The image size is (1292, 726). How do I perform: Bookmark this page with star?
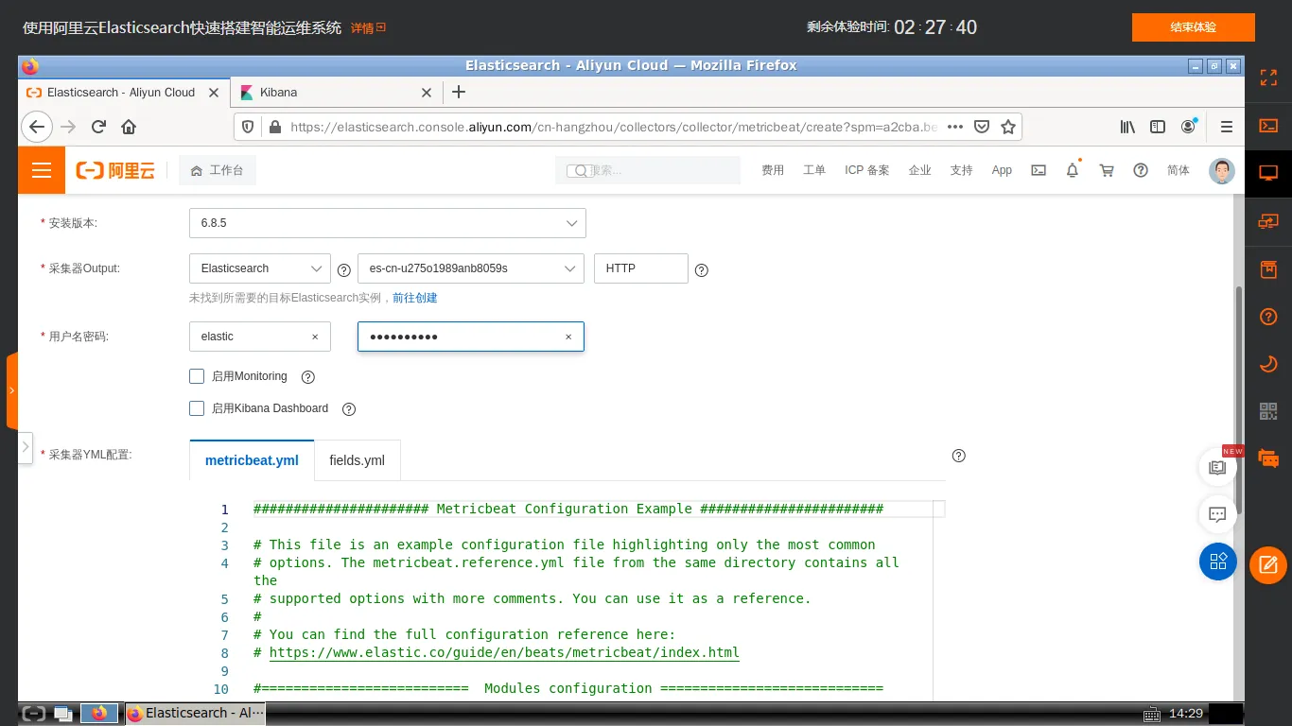1008,127
